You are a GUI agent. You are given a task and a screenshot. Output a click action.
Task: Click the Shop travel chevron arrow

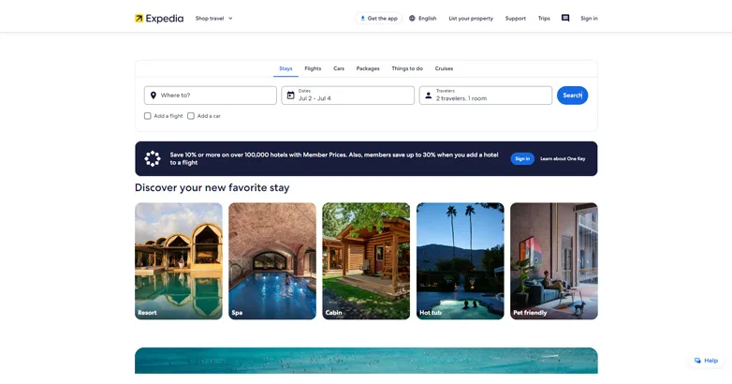click(230, 18)
